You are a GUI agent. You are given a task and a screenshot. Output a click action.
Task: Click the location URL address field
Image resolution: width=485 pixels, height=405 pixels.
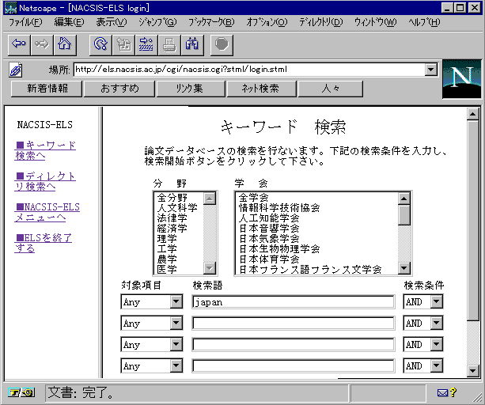click(x=249, y=70)
